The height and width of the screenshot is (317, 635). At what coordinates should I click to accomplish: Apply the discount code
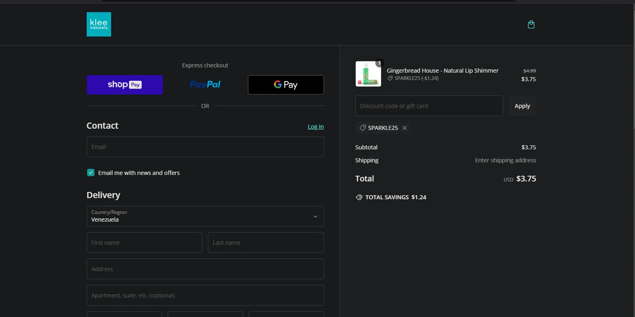[522, 106]
